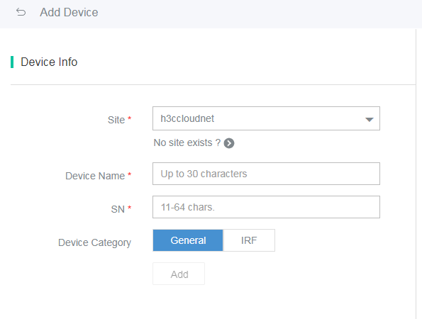Follow the 'No site exists ?' link text
422x319 pixels.
coord(187,142)
